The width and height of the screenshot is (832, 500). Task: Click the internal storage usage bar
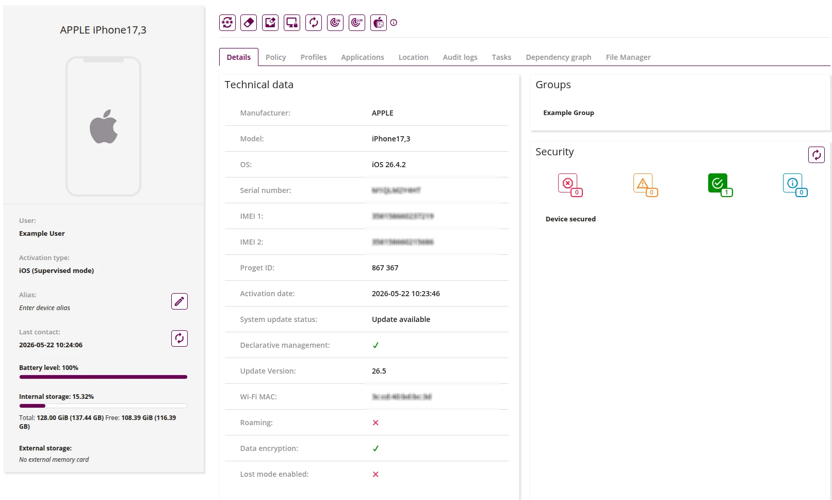(103, 406)
